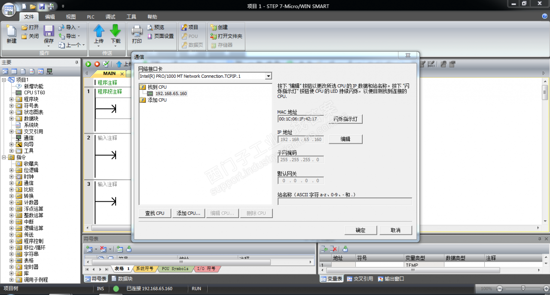Click the help question mark icon
The width and height of the screenshot is (550, 295).
point(545,16)
